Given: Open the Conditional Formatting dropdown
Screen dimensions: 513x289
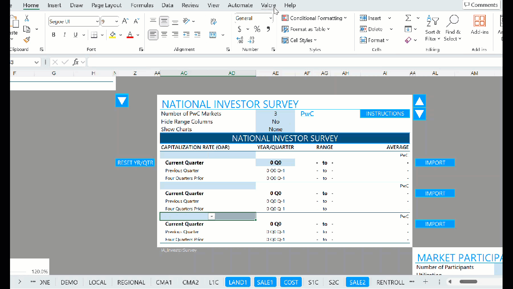Looking at the screenshot, I should [314, 18].
